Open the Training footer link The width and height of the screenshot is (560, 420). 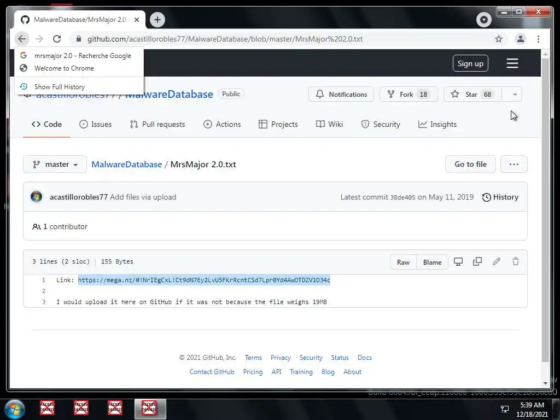click(x=301, y=372)
